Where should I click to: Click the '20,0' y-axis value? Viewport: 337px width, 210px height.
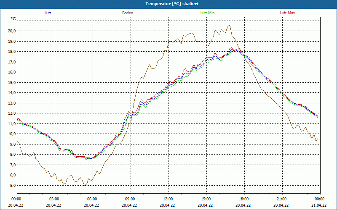(12, 31)
